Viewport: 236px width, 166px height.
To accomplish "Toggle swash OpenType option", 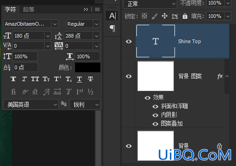I will point(46,92).
